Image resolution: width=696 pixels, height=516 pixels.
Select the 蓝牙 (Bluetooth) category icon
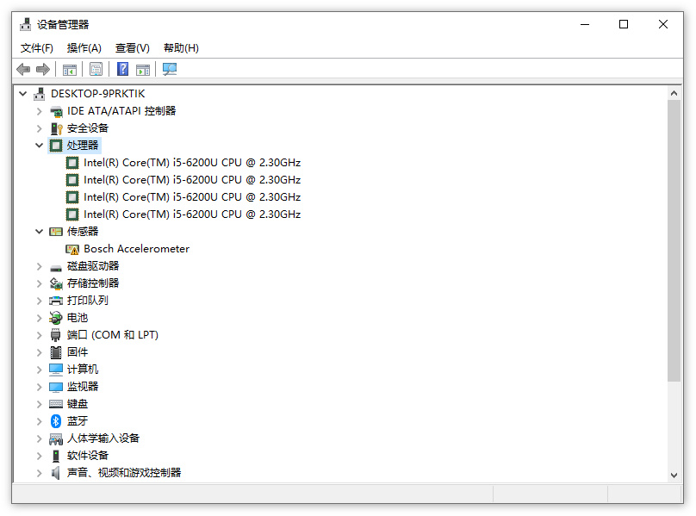coord(54,420)
